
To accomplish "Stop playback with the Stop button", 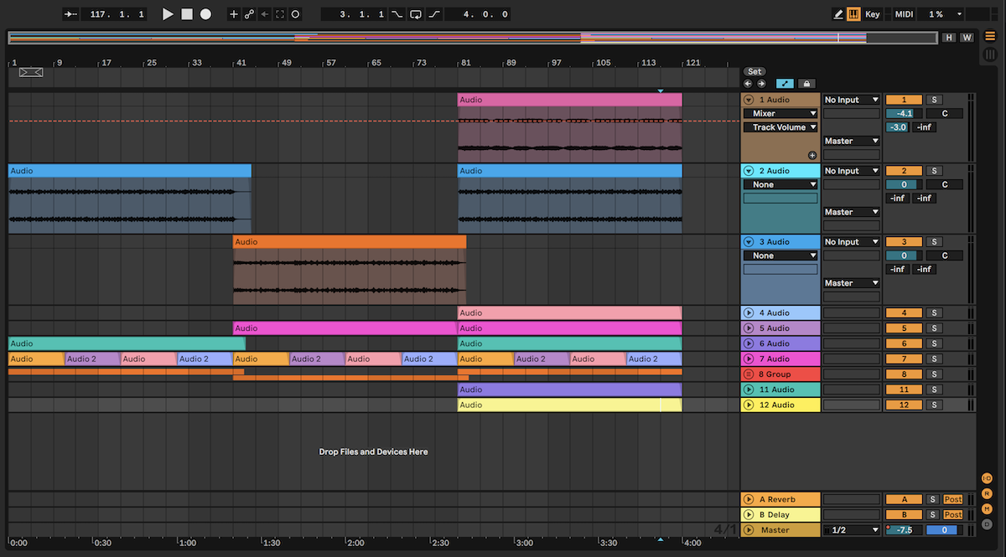I will coord(187,14).
